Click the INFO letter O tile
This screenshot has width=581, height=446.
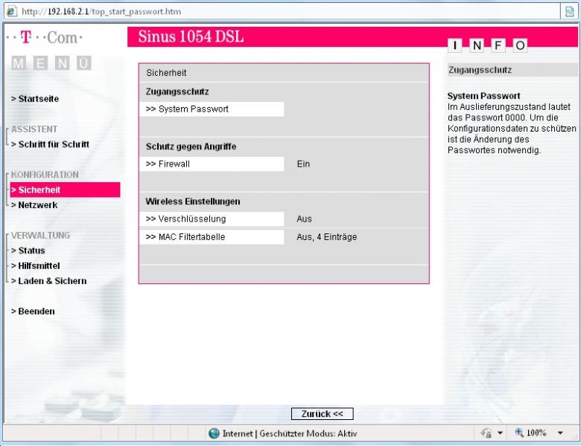pos(520,45)
